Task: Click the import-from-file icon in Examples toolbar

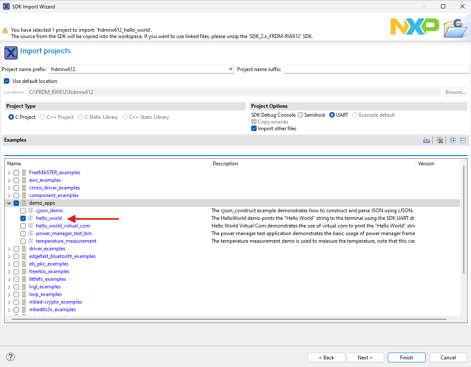Action: [427, 140]
